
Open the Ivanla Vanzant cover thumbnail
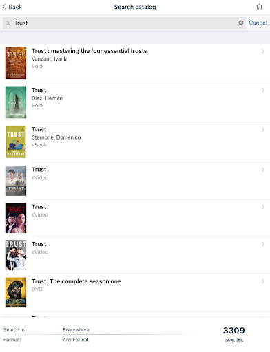click(x=16, y=63)
